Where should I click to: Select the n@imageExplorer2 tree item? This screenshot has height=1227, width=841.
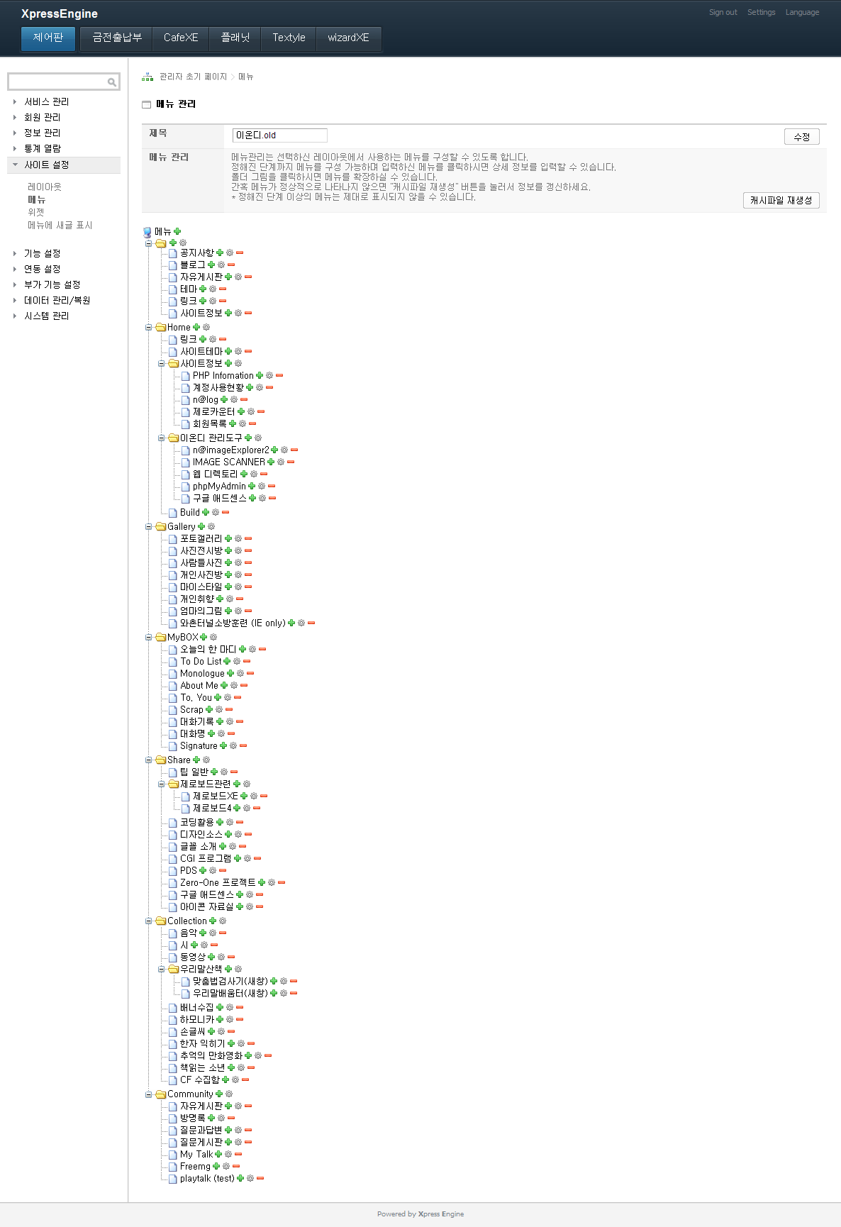(x=230, y=450)
